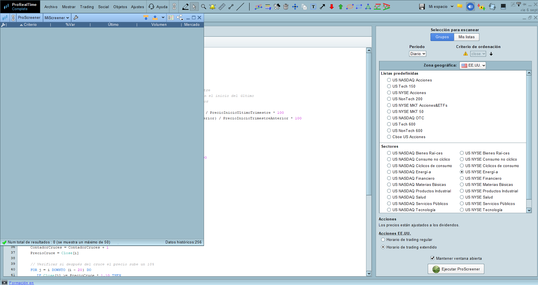Open the Período Diario dropdown

[418, 54]
